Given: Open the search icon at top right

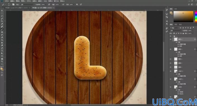Looking at the screenshot, I should click(x=189, y=4).
